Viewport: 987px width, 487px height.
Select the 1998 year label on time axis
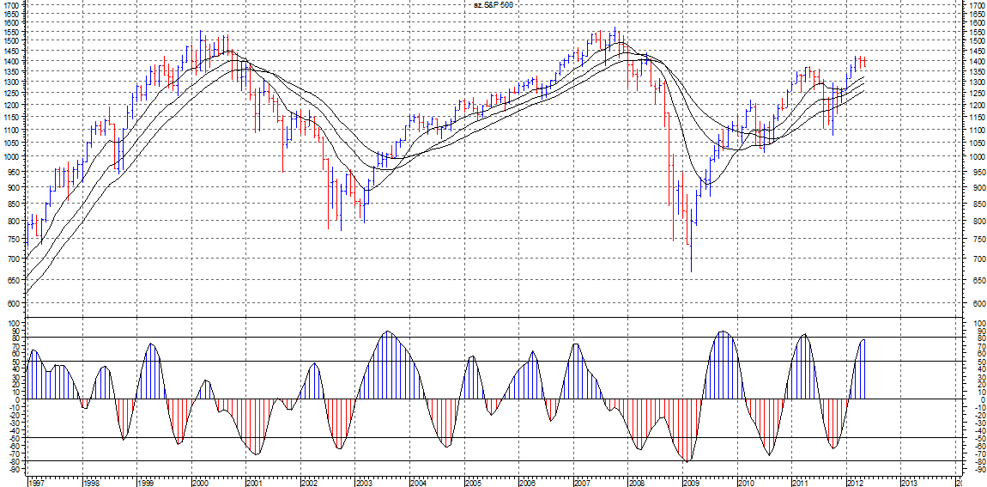[91, 483]
